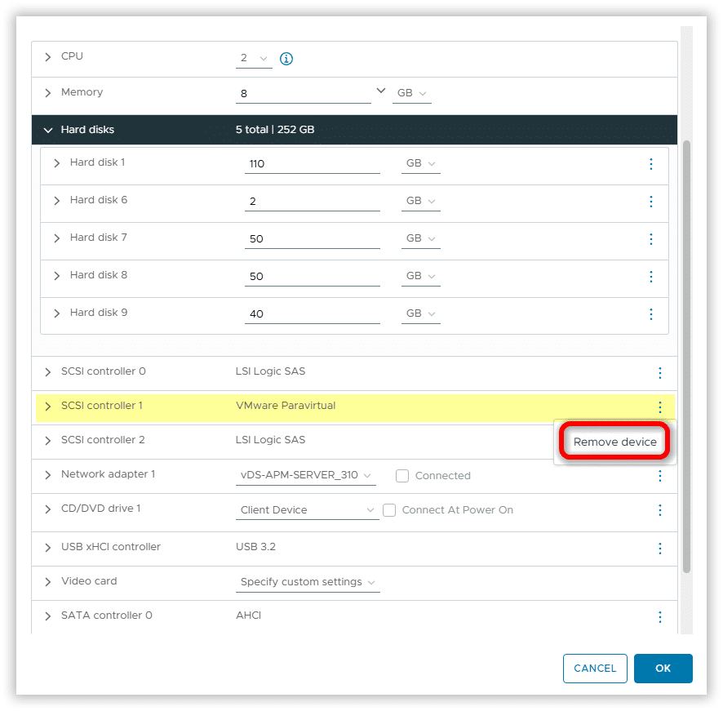
Task: Open USB xHCI controller actions menu
Action: pos(660,549)
